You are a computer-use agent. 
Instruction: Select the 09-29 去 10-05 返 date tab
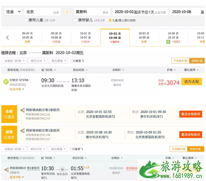coord(27,37)
